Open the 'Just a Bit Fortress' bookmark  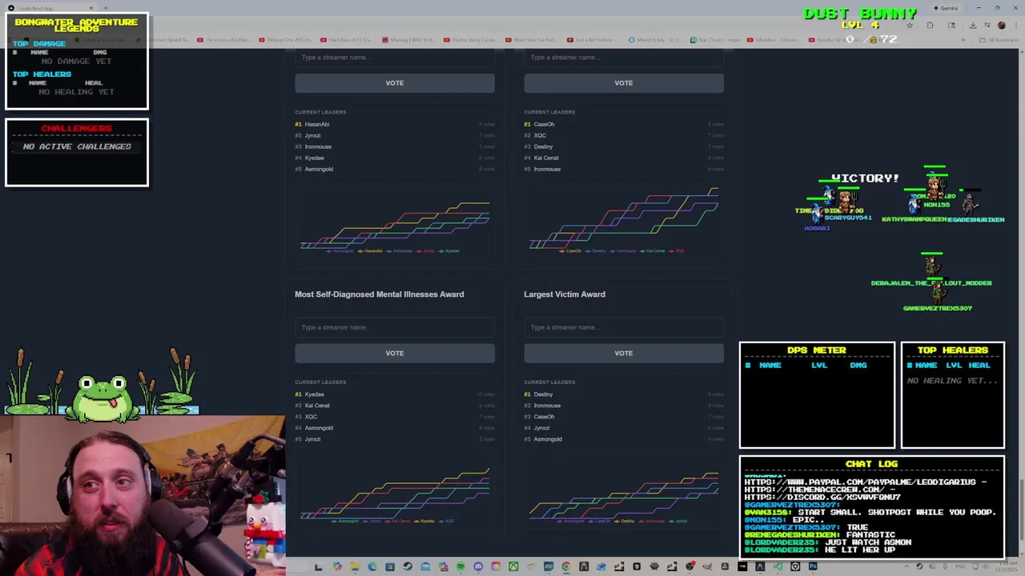[x=593, y=39]
